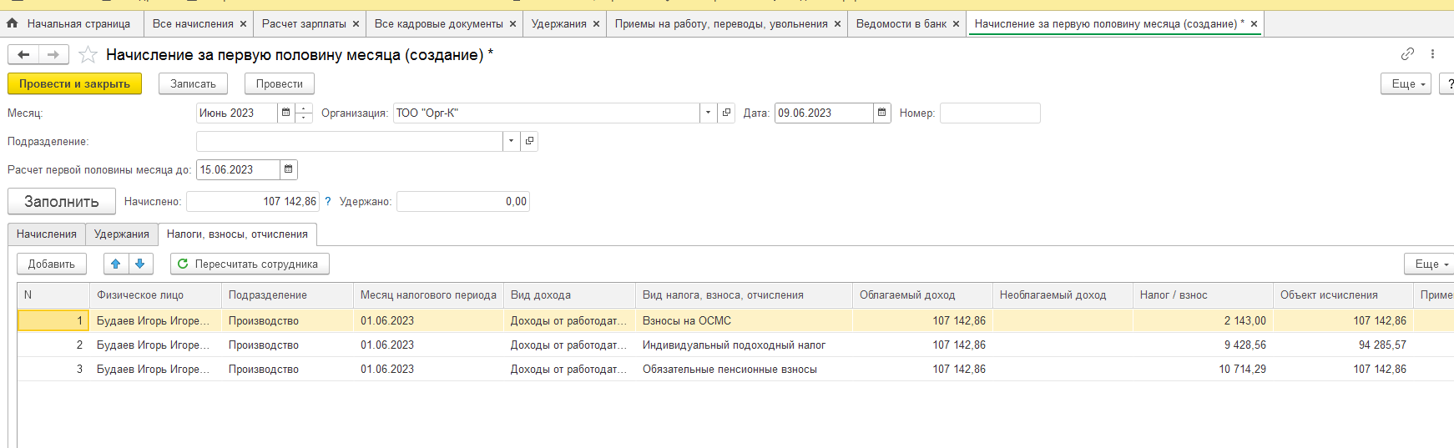
Task: Open the Расчет зарплаты tab
Action: [304, 24]
